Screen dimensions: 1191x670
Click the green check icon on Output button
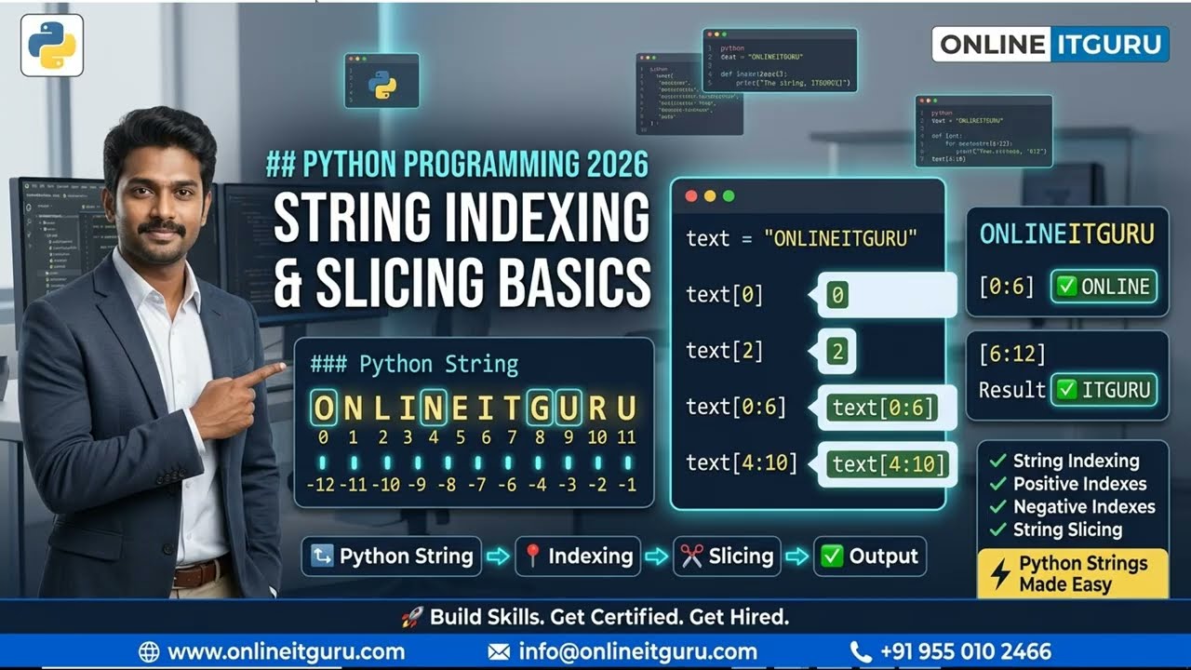click(x=832, y=556)
